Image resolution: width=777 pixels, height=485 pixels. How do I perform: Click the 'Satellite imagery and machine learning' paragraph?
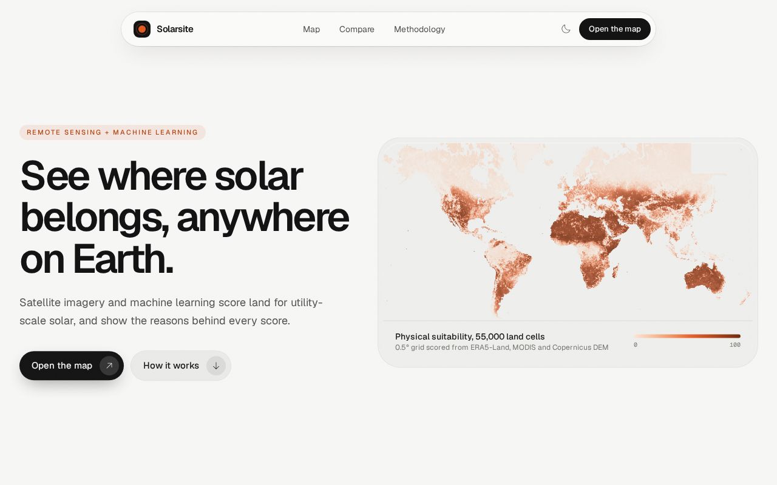click(x=171, y=312)
